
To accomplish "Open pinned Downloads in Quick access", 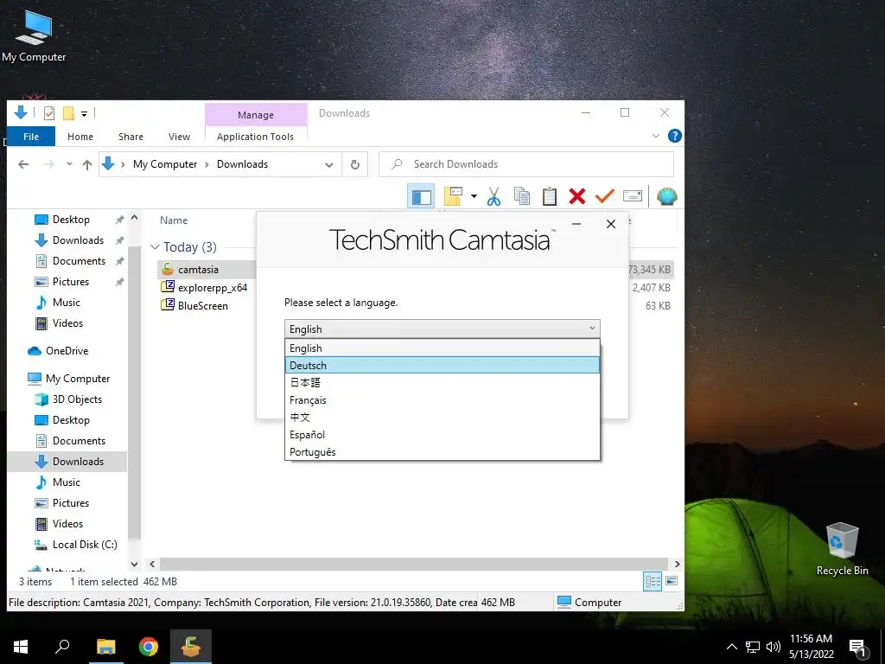I will tap(78, 240).
